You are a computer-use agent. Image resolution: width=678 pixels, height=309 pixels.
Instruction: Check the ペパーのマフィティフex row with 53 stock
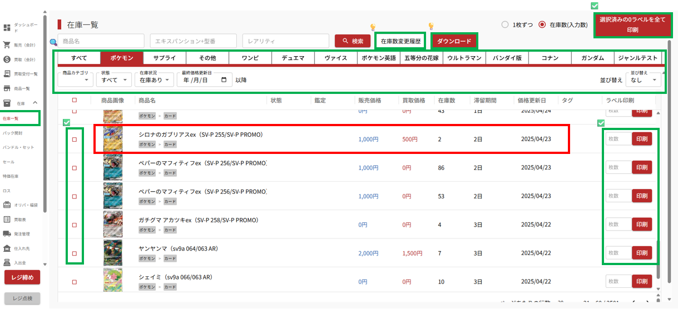[75, 196]
